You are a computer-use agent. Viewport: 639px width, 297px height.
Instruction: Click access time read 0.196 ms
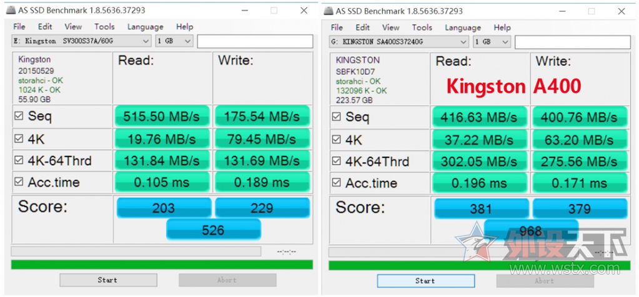click(480, 183)
